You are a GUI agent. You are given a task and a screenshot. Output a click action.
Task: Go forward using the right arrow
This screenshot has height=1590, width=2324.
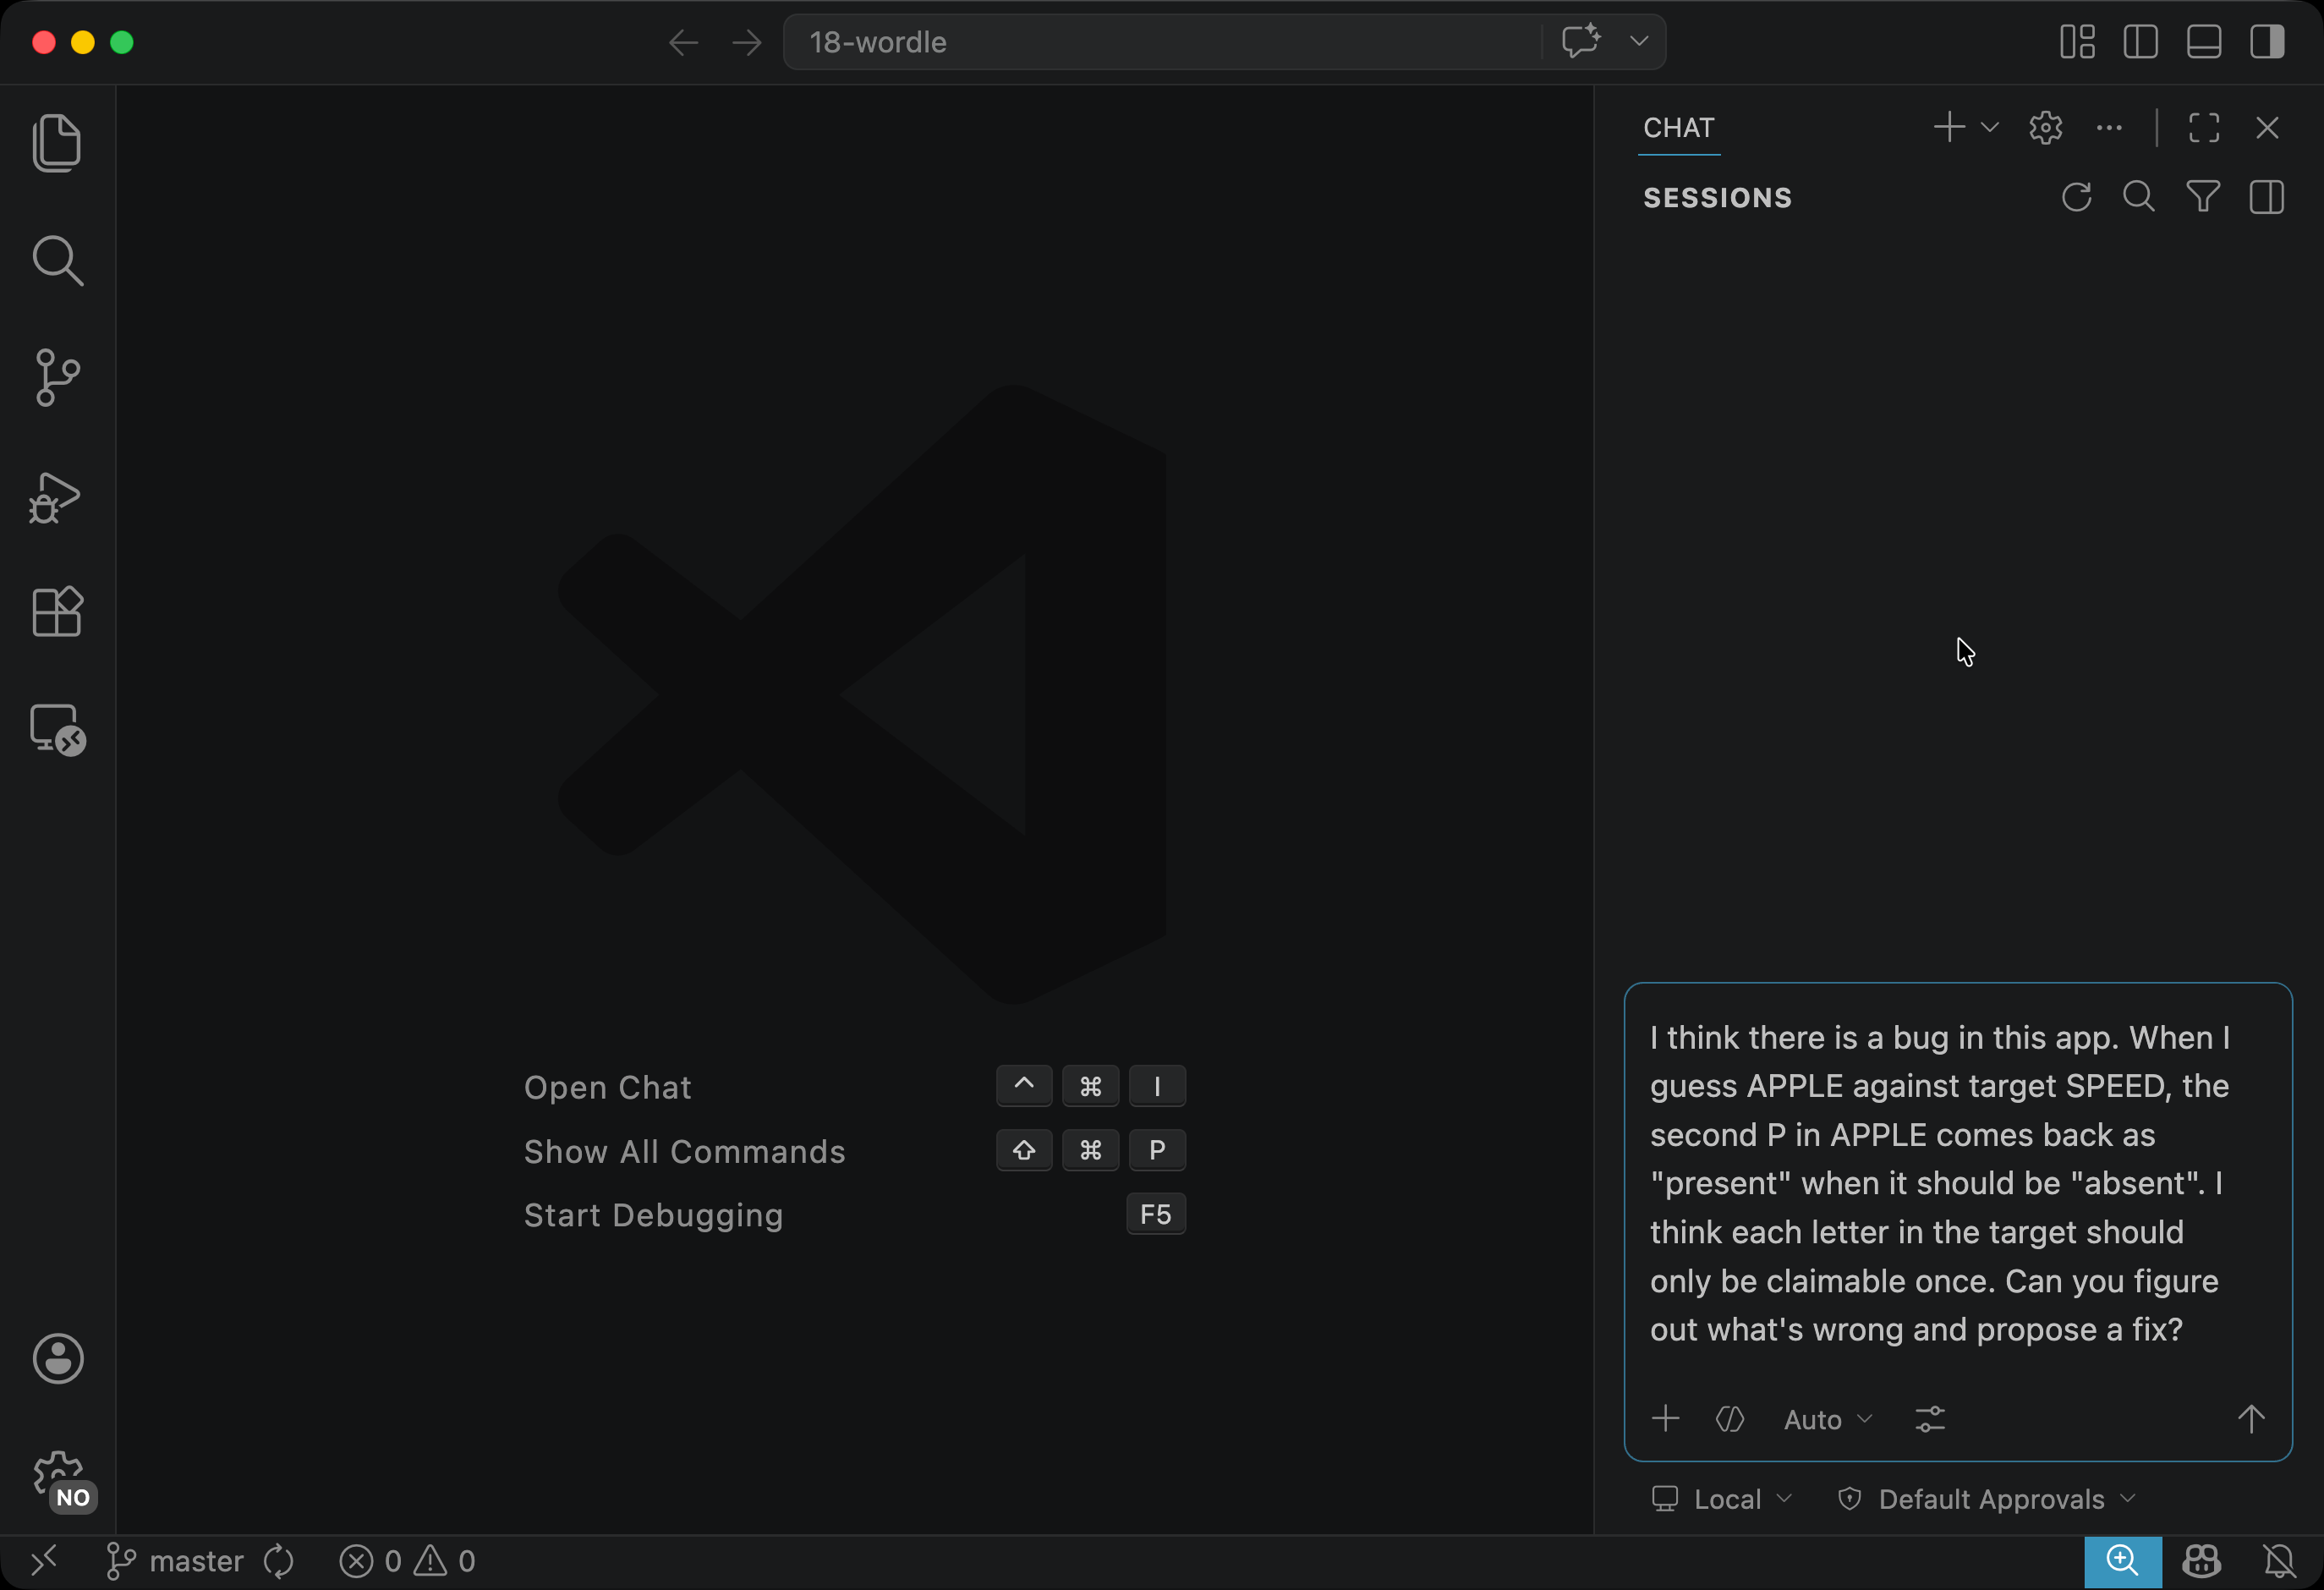pos(746,42)
